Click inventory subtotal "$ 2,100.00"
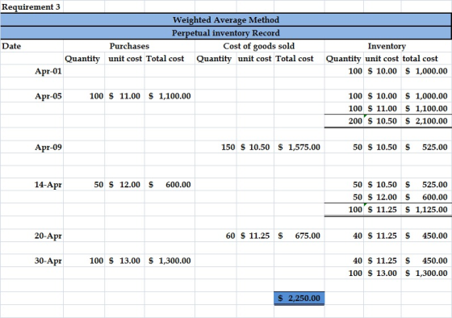The width and height of the screenshot is (452, 318). pyautogui.click(x=426, y=121)
